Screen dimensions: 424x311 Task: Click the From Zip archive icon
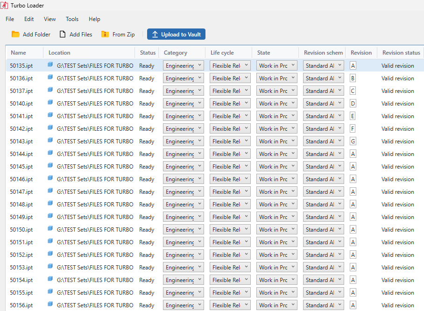click(105, 34)
